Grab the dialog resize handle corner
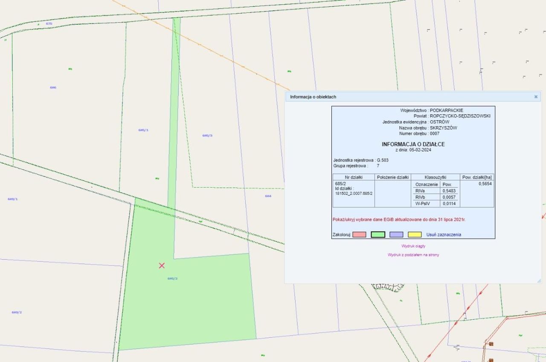This screenshot has width=546, height=362. click(x=539, y=281)
